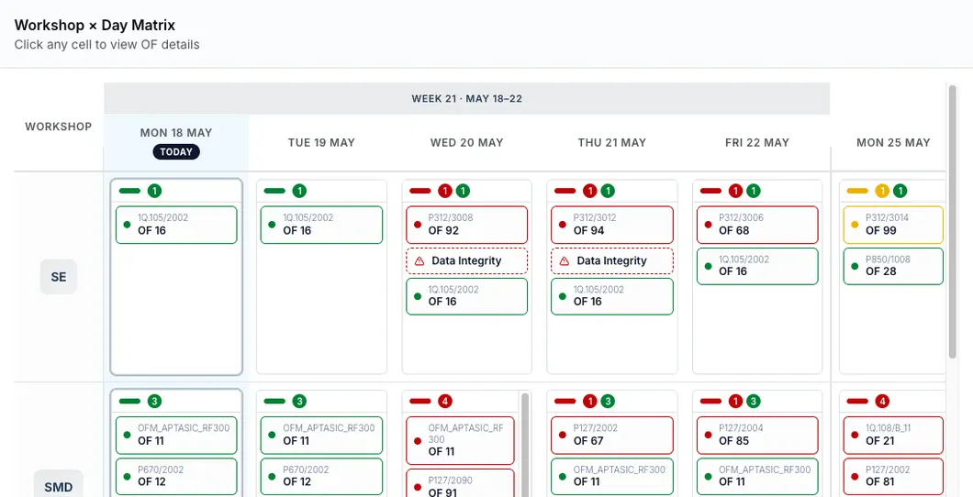The height and width of the screenshot is (497, 973).
Task: Open OF 67 card P127/2002
Action: click(x=612, y=435)
